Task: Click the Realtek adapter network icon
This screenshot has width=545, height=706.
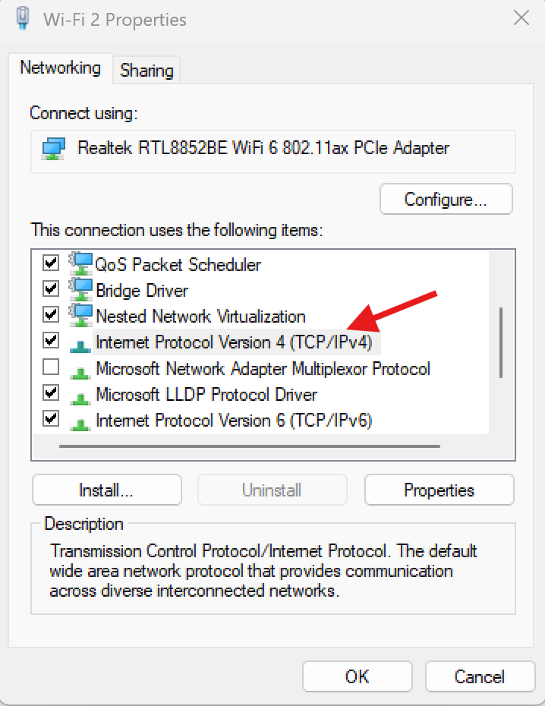Action: click(53, 148)
